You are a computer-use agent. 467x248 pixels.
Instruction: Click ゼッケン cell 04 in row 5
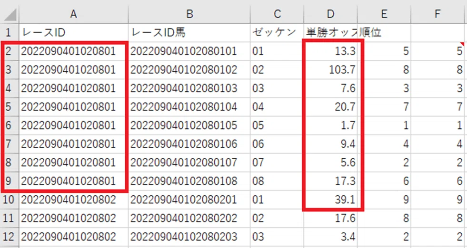(277, 107)
